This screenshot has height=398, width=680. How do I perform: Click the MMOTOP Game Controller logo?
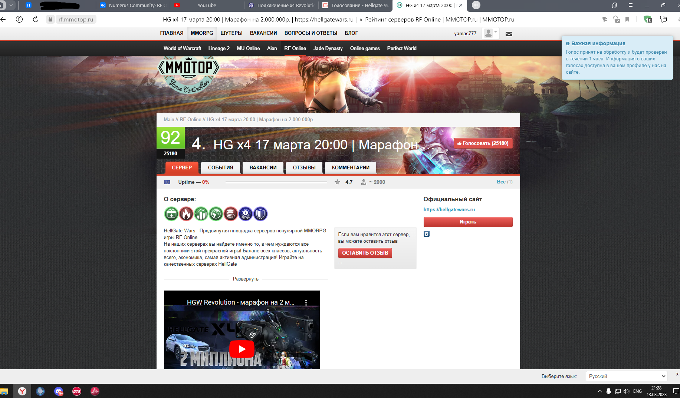click(x=189, y=75)
